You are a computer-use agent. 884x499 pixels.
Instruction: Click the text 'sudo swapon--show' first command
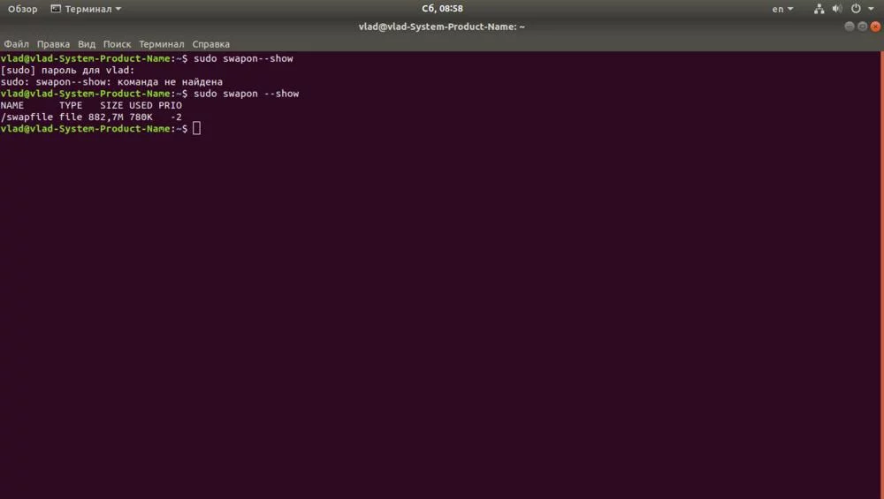coord(244,58)
